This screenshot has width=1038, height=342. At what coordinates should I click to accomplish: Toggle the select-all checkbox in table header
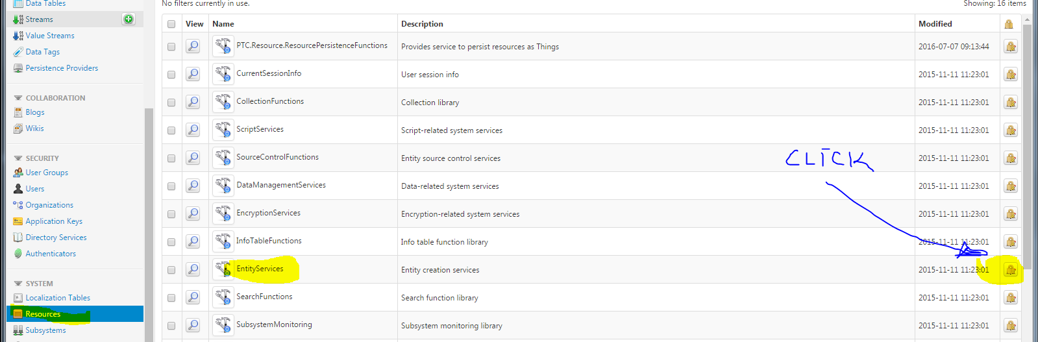pos(171,24)
